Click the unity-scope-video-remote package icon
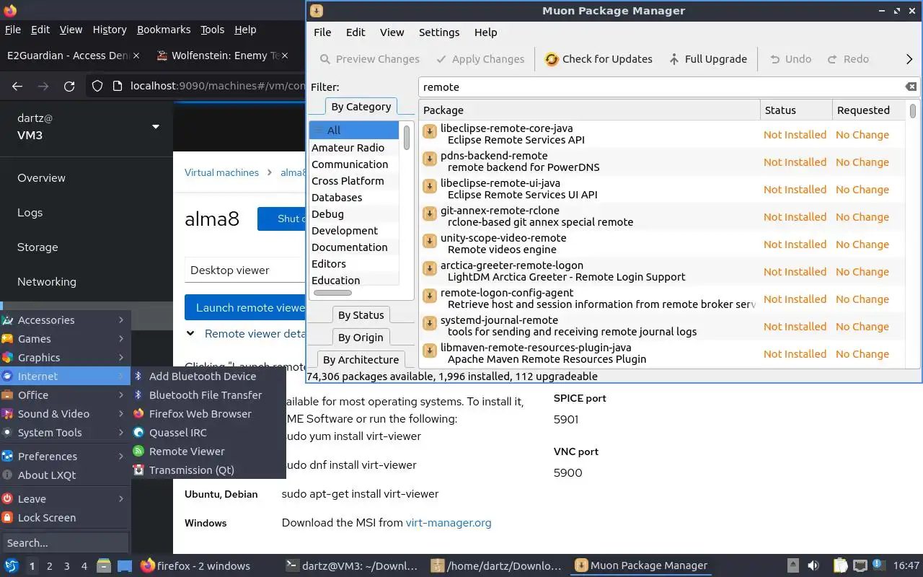 pyautogui.click(x=430, y=240)
